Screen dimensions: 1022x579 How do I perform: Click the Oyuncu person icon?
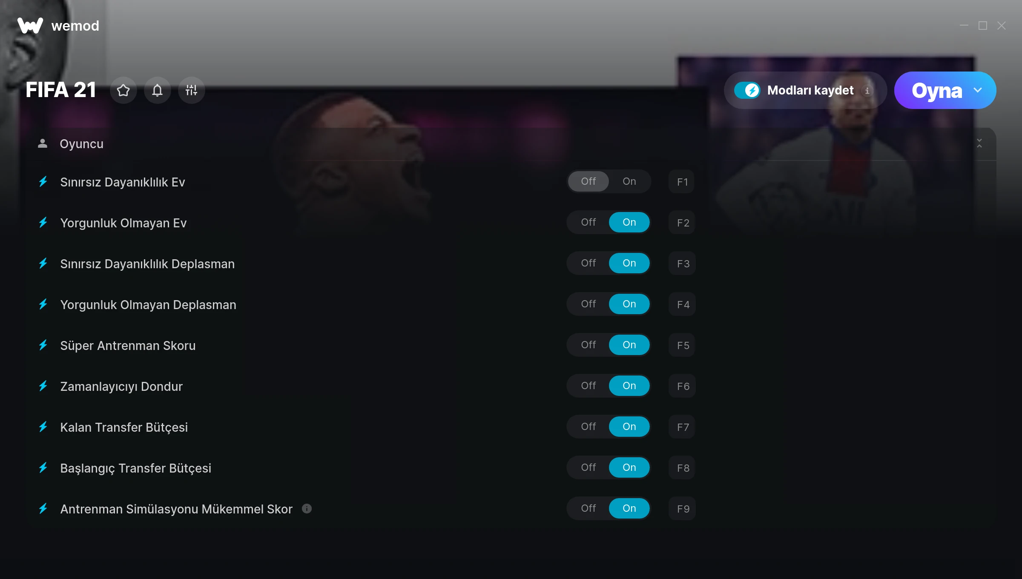tap(43, 143)
